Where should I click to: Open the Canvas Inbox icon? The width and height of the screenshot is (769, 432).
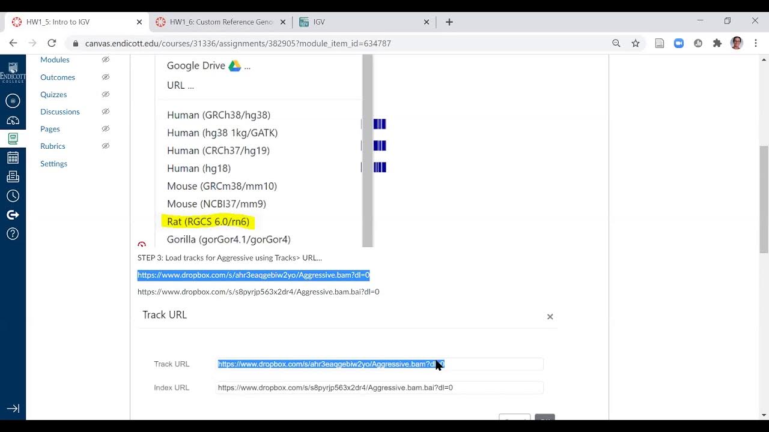(x=13, y=177)
